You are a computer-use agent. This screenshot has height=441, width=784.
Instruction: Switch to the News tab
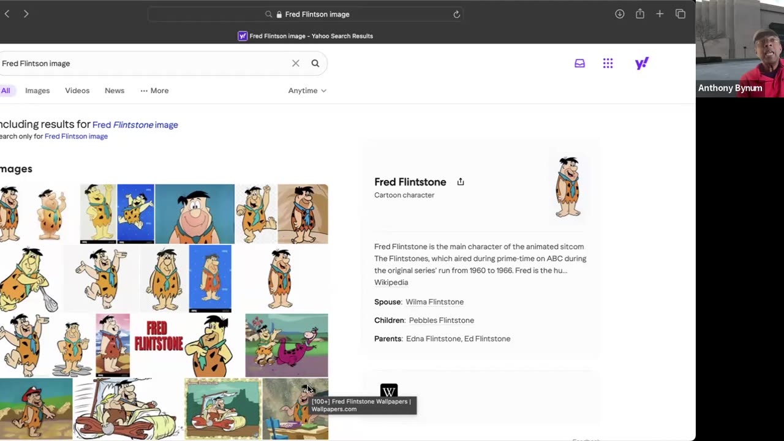115,91
